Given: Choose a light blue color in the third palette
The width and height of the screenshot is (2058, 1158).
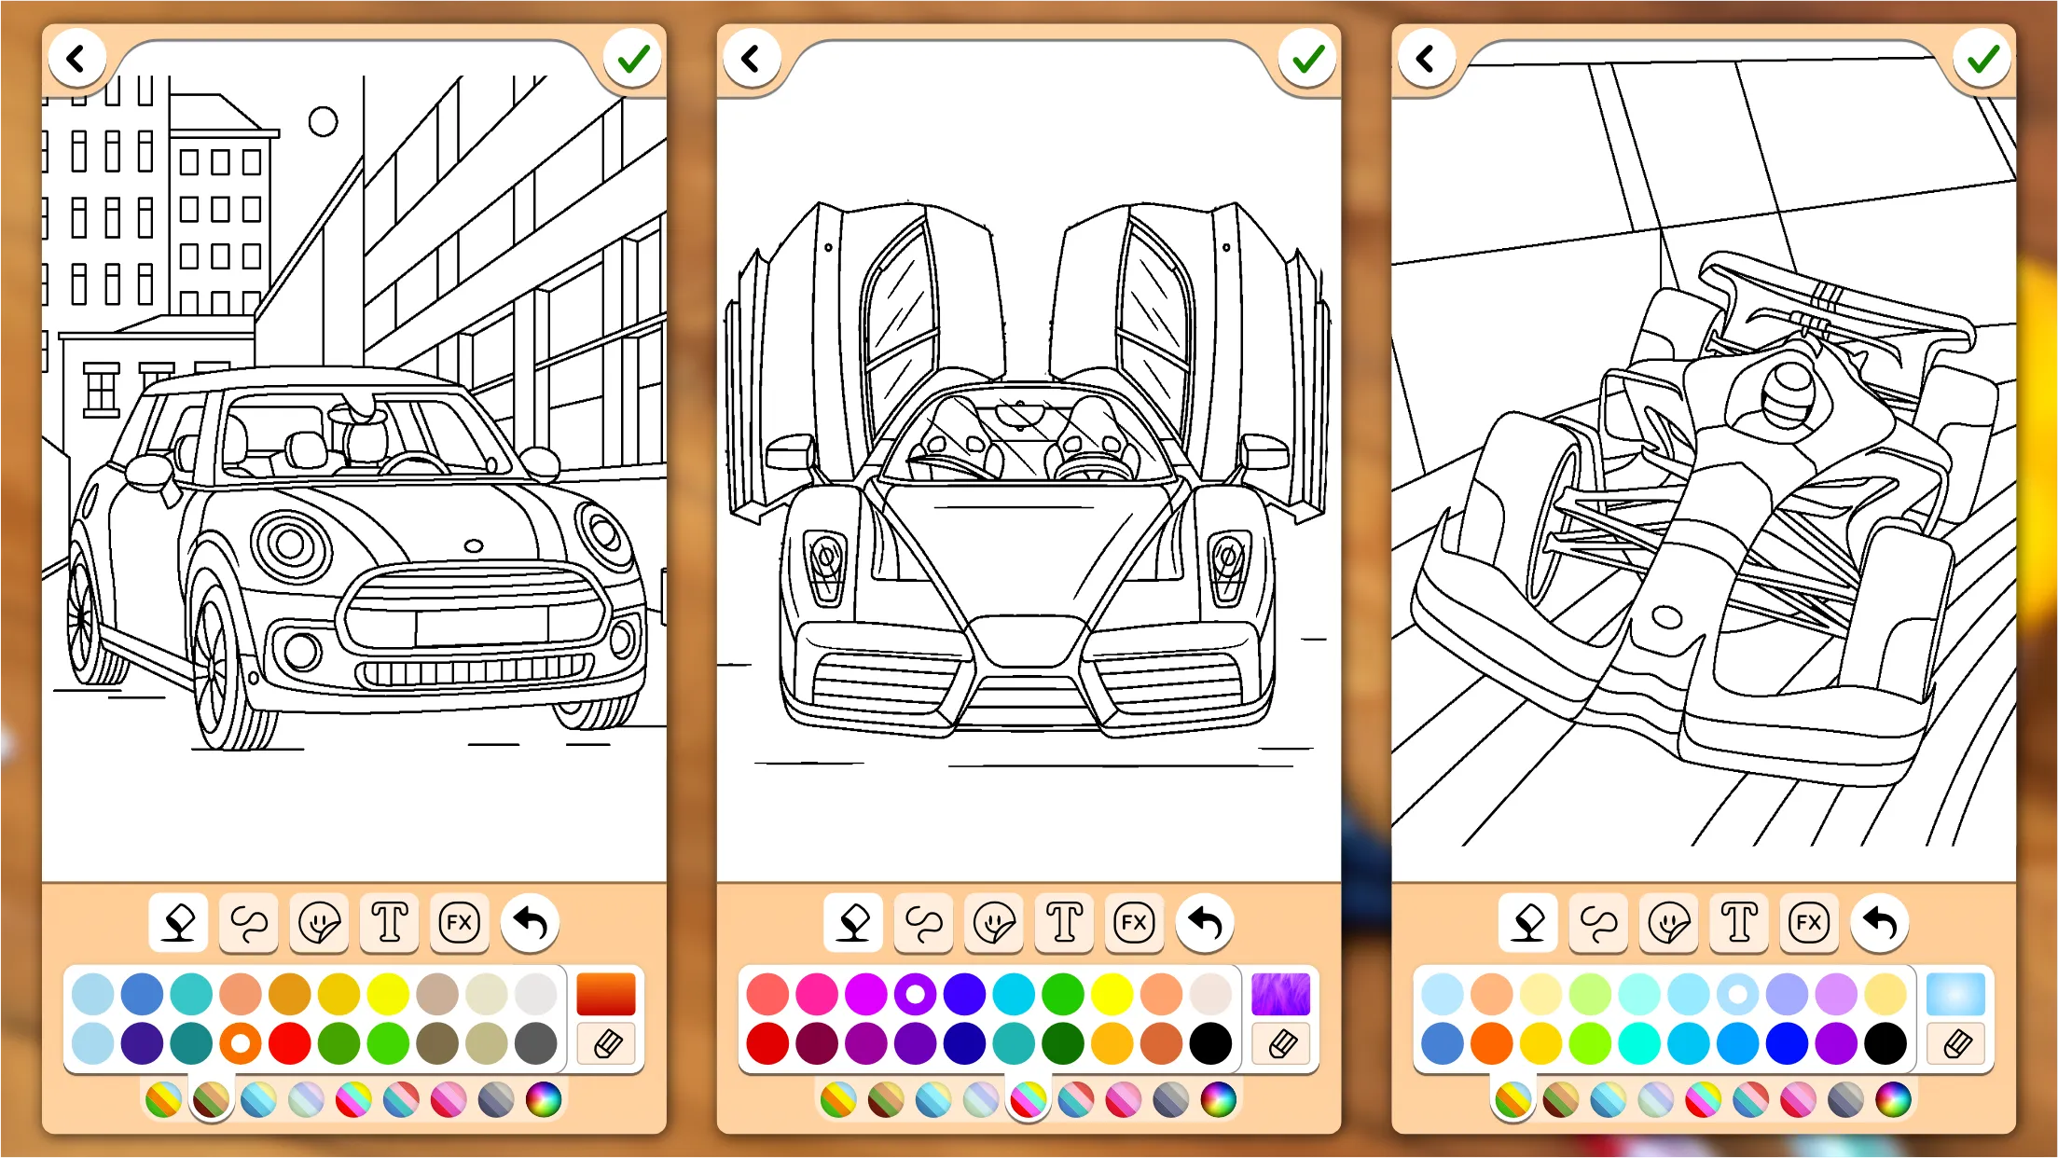Looking at the screenshot, I should pyautogui.click(x=1442, y=993).
